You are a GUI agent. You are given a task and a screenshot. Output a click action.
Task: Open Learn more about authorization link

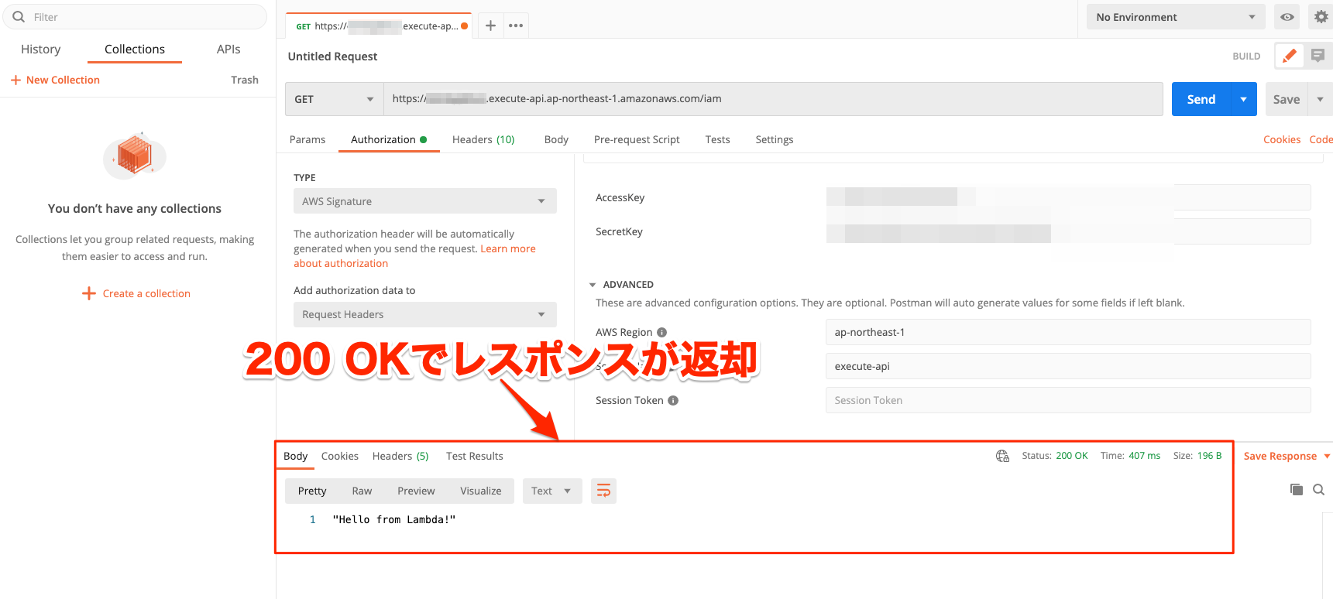tap(414, 256)
